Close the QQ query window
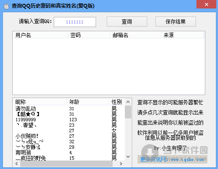218x169 pixels. [206, 4]
